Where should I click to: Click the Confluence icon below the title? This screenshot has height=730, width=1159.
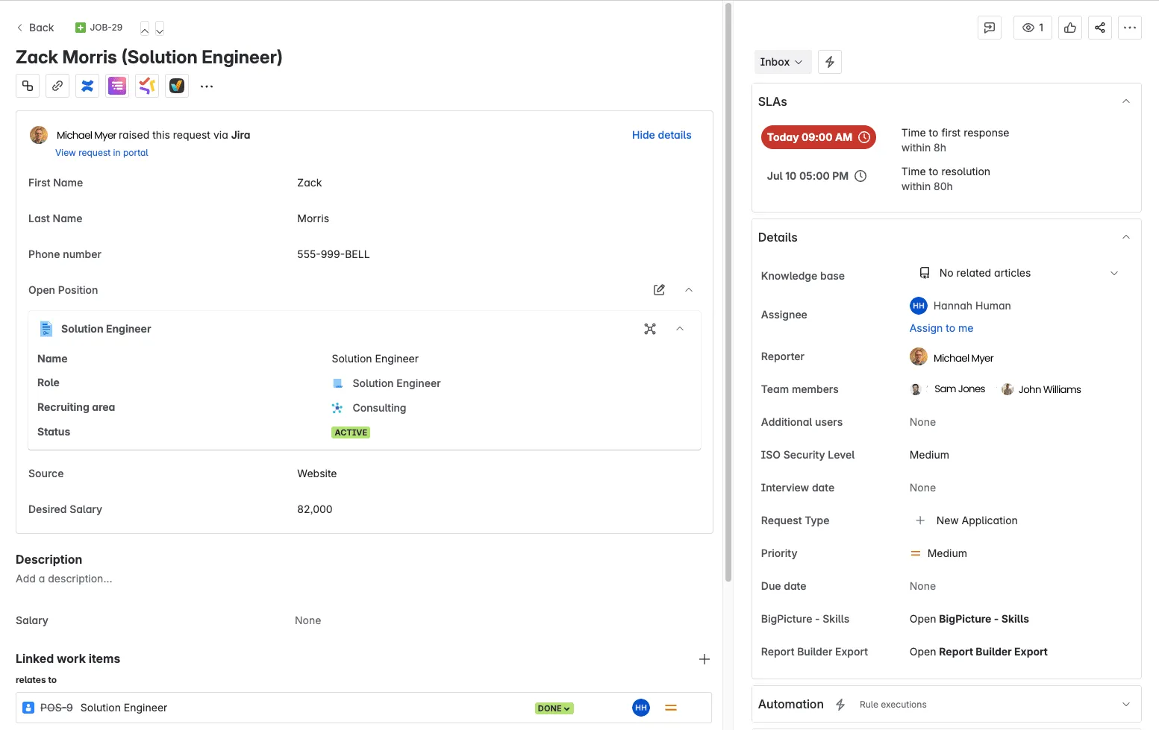pyautogui.click(x=87, y=86)
